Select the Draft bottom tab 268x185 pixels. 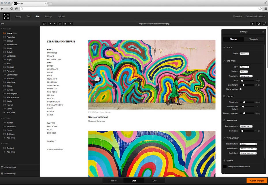(134, 181)
